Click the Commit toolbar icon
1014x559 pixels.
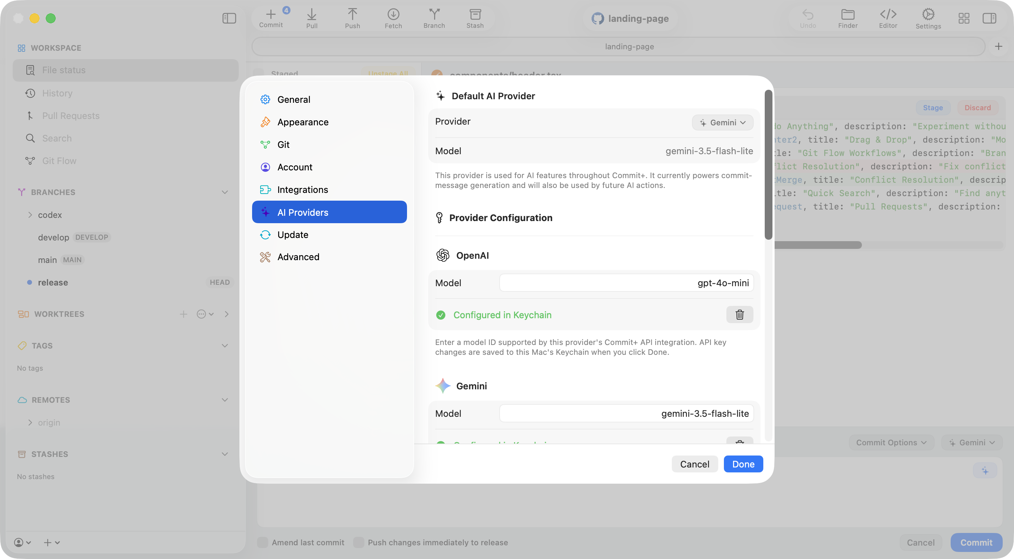[271, 18]
